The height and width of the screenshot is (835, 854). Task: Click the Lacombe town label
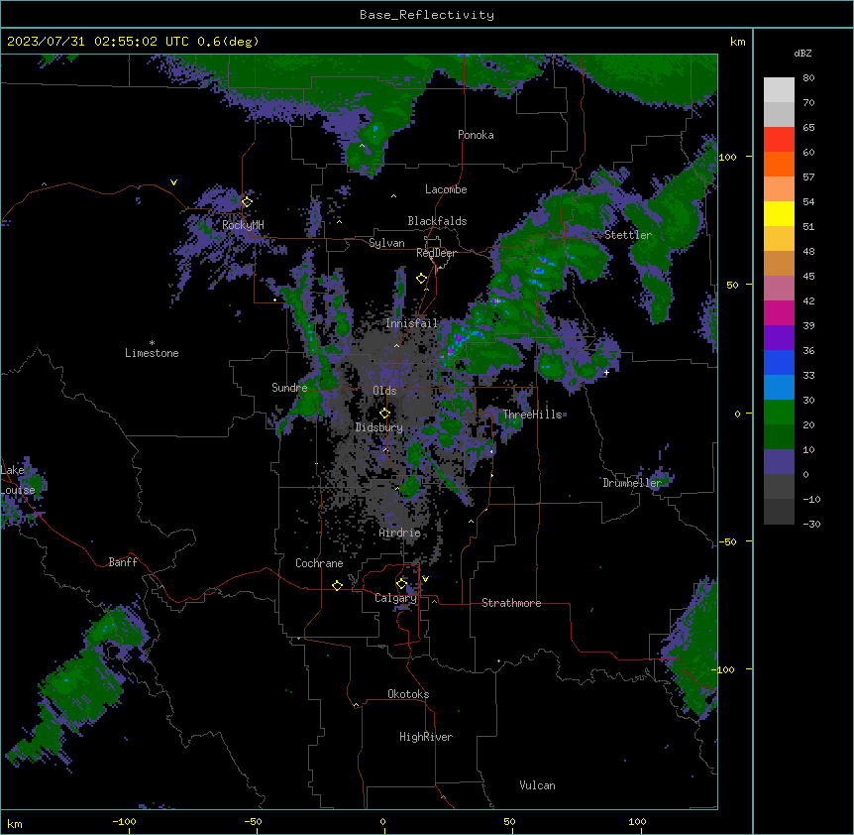click(x=446, y=189)
